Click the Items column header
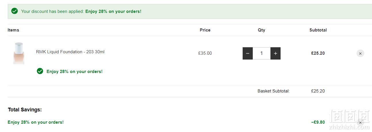Screen dimensions: 372x132 [14, 30]
